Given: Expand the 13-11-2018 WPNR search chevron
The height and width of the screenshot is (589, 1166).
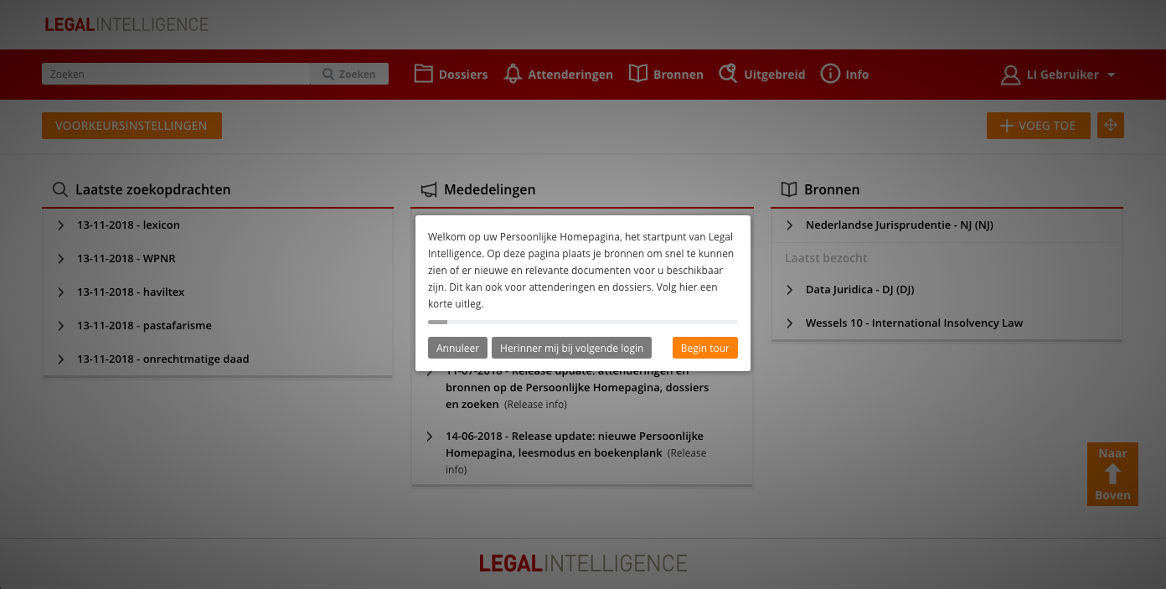Looking at the screenshot, I should 61,259.
